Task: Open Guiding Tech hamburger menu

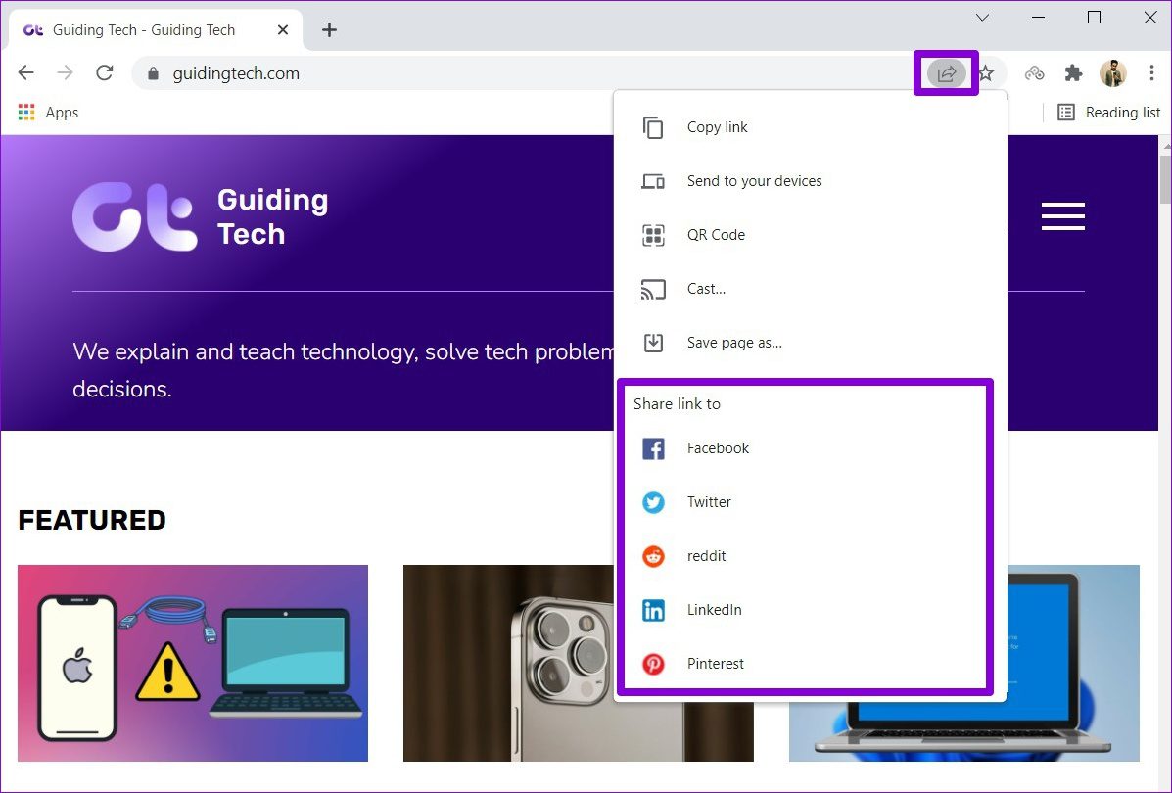Action: click(1062, 216)
